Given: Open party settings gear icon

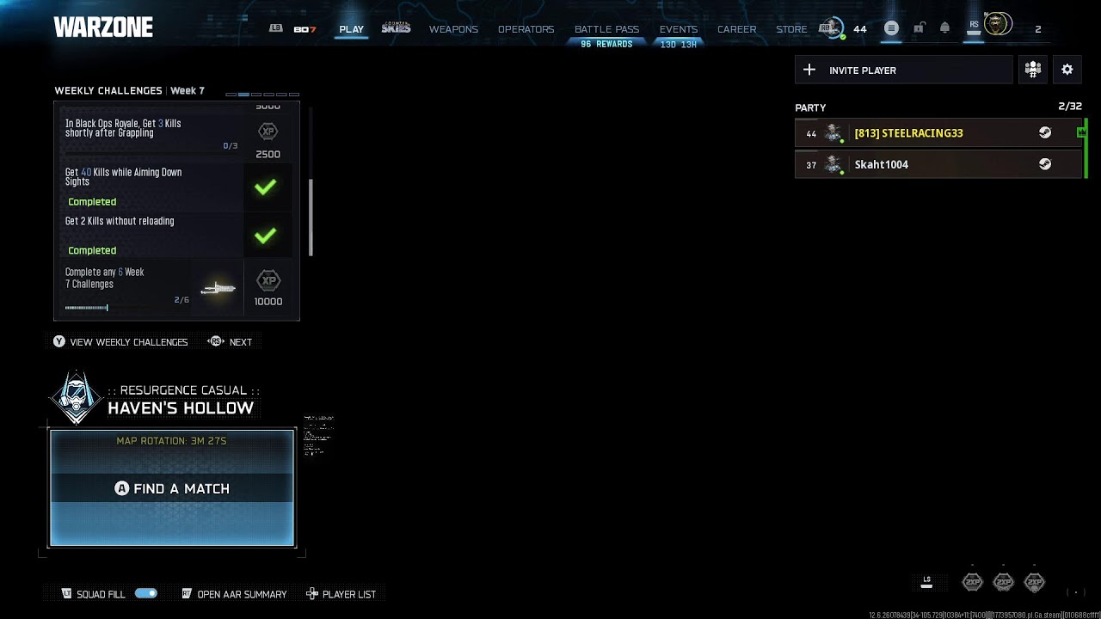Looking at the screenshot, I should pyautogui.click(x=1067, y=70).
